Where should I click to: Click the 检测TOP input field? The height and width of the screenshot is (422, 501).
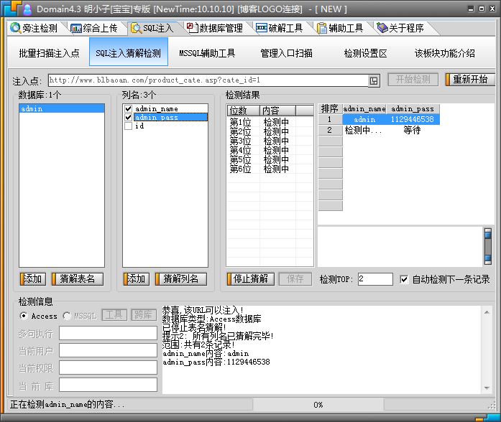click(375, 279)
